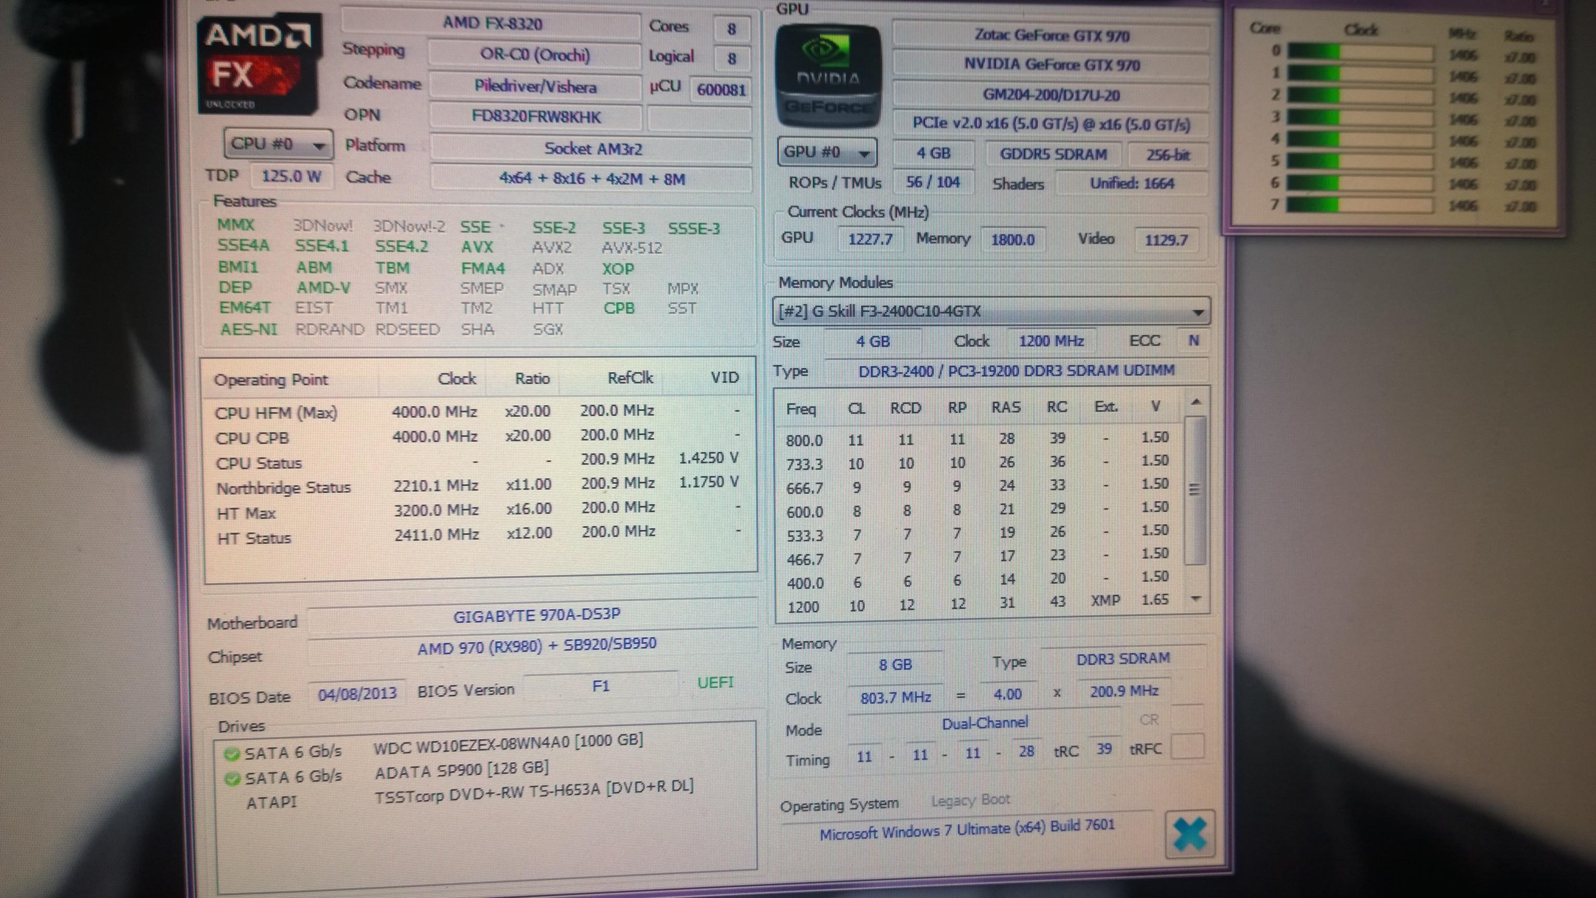Open the CPU #0 selector dropdown
The image size is (1596, 898).
pyautogui.click(x=278, y=145)
